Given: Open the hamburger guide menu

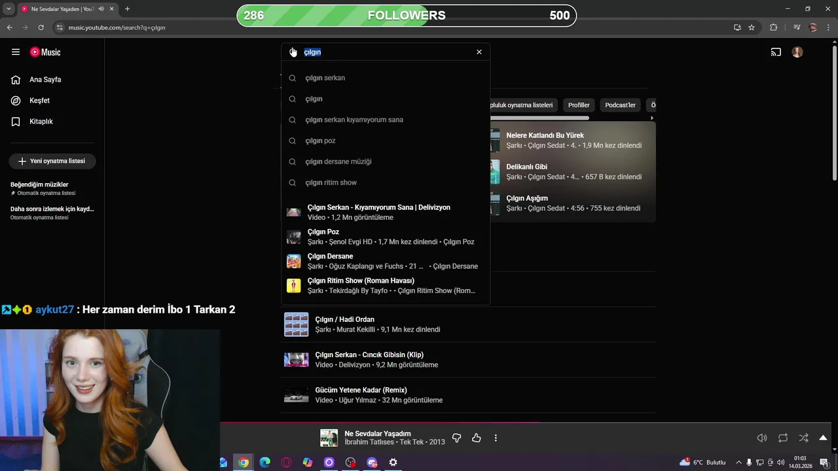Looking at the screenshot, I should click(16, 52).
